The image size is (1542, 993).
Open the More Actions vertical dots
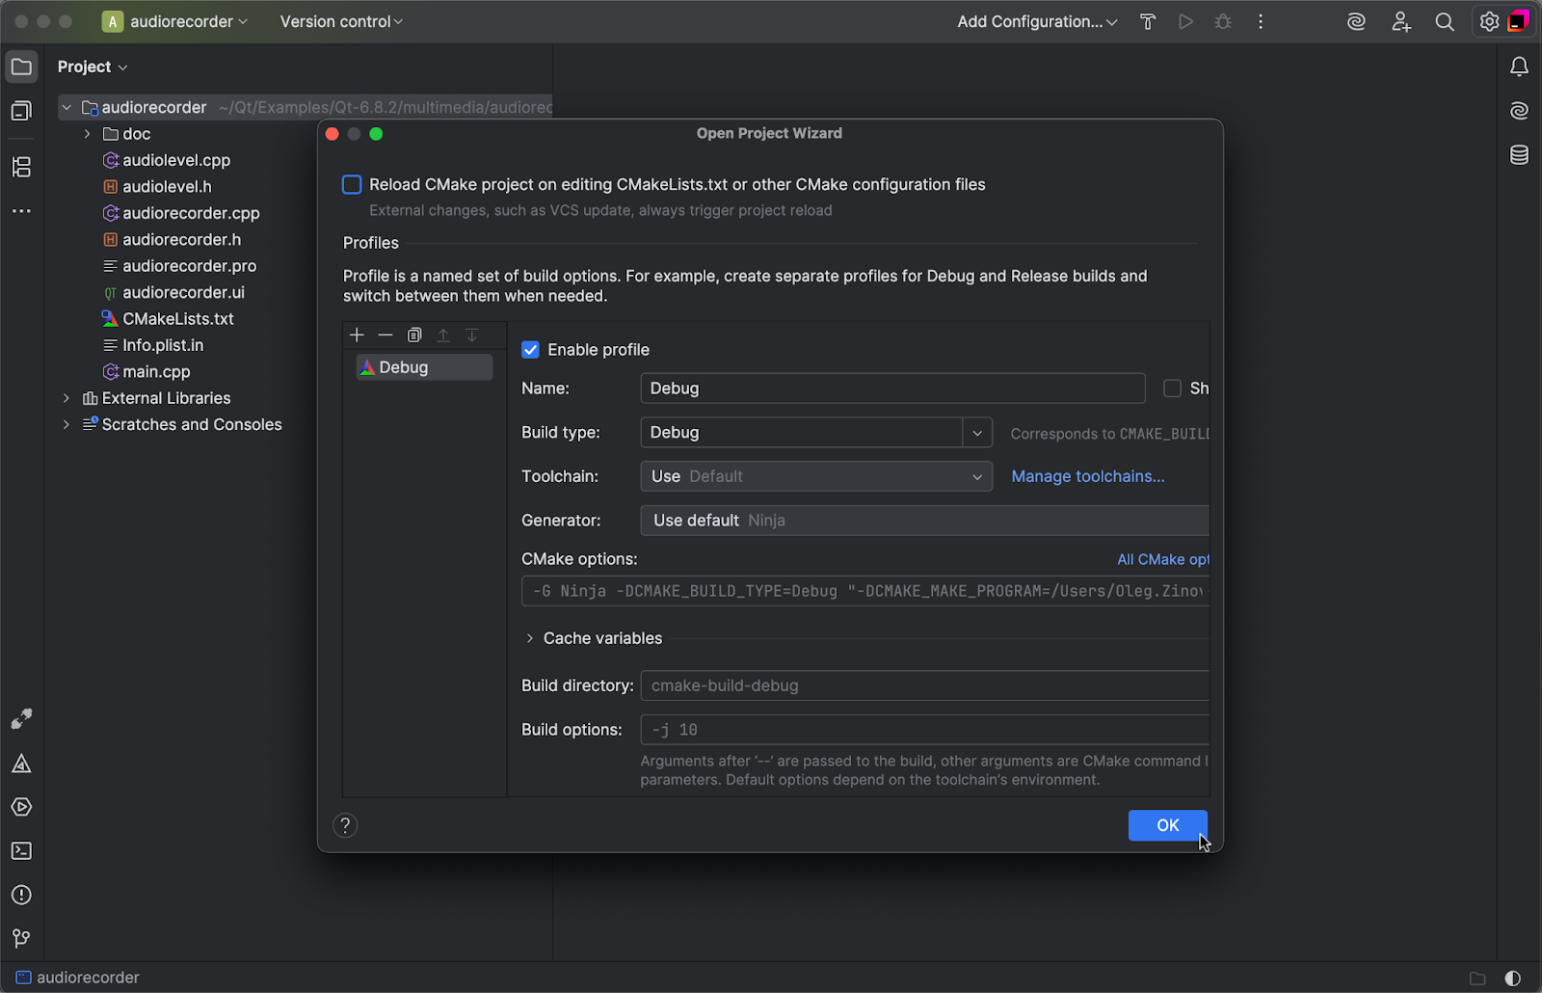pyautogui.click(x=1261, y=21)
